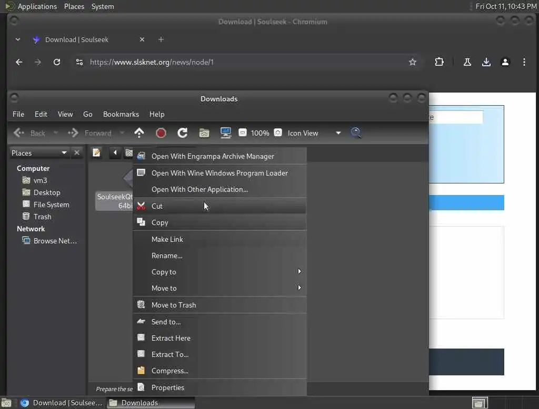Open Browse Network in sidebar
The image size is (539, 409).
click(x=55, y=241)
